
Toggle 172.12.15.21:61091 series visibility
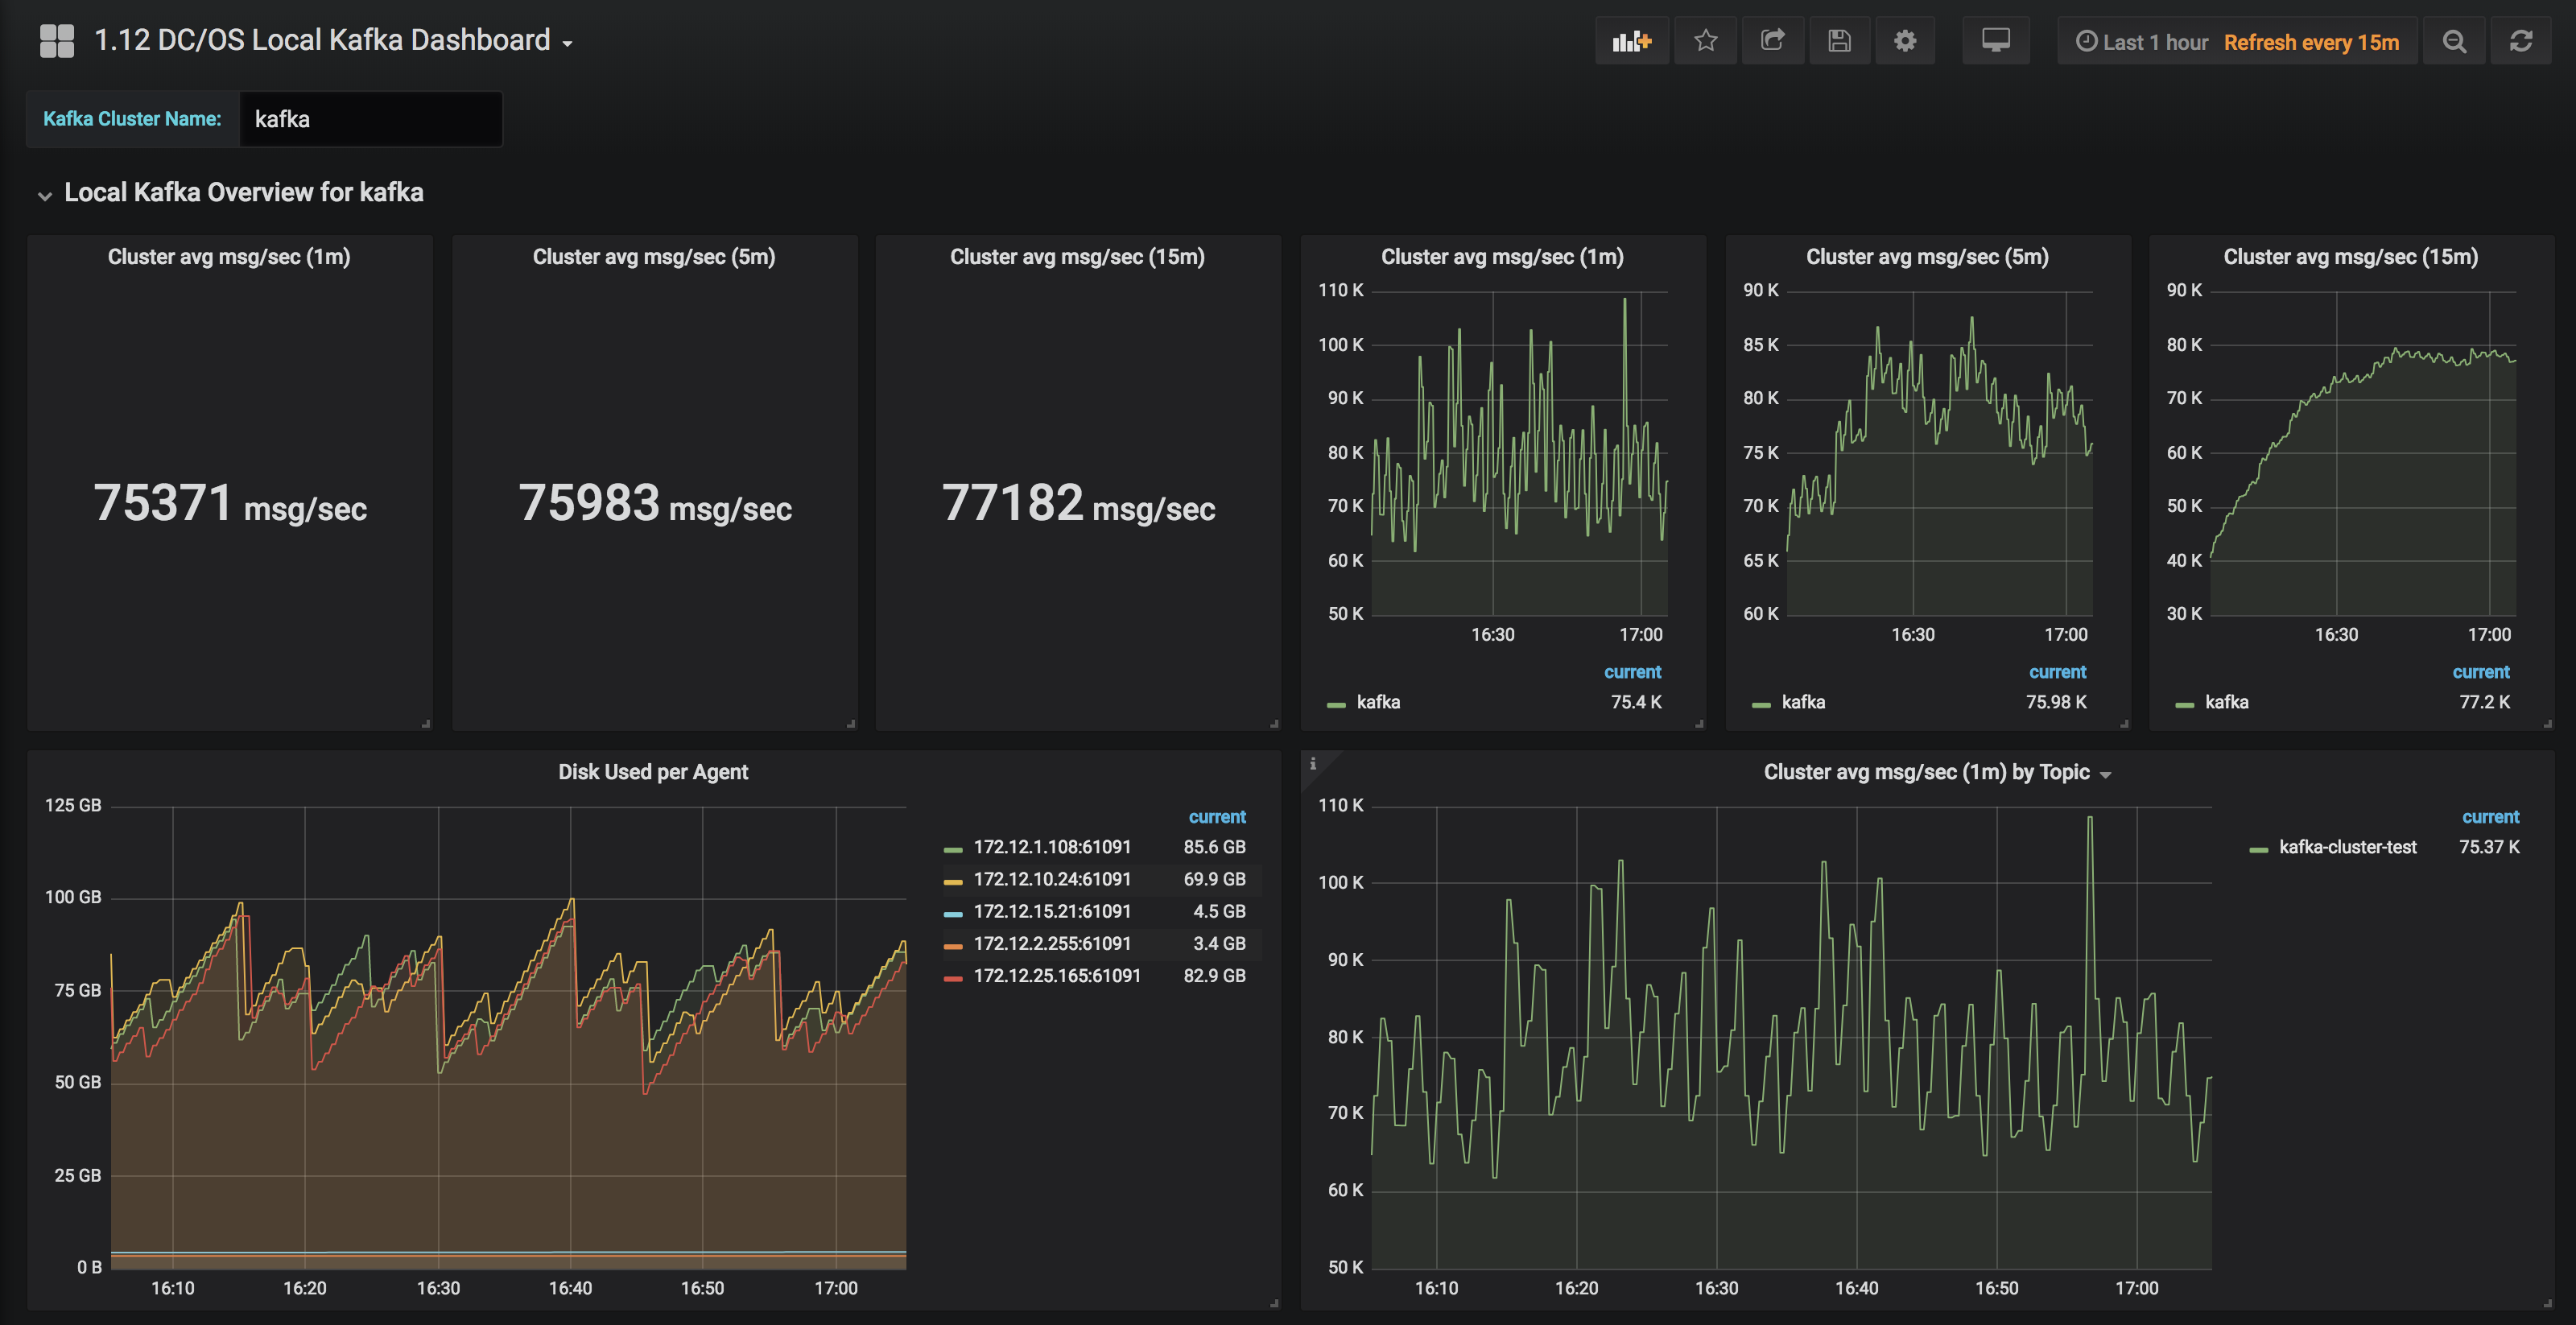(1051, 911)
